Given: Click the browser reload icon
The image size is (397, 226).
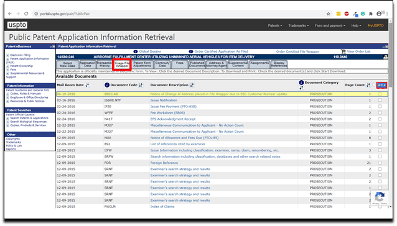Looking at the screenshot, I should click(x=26, y=14).
